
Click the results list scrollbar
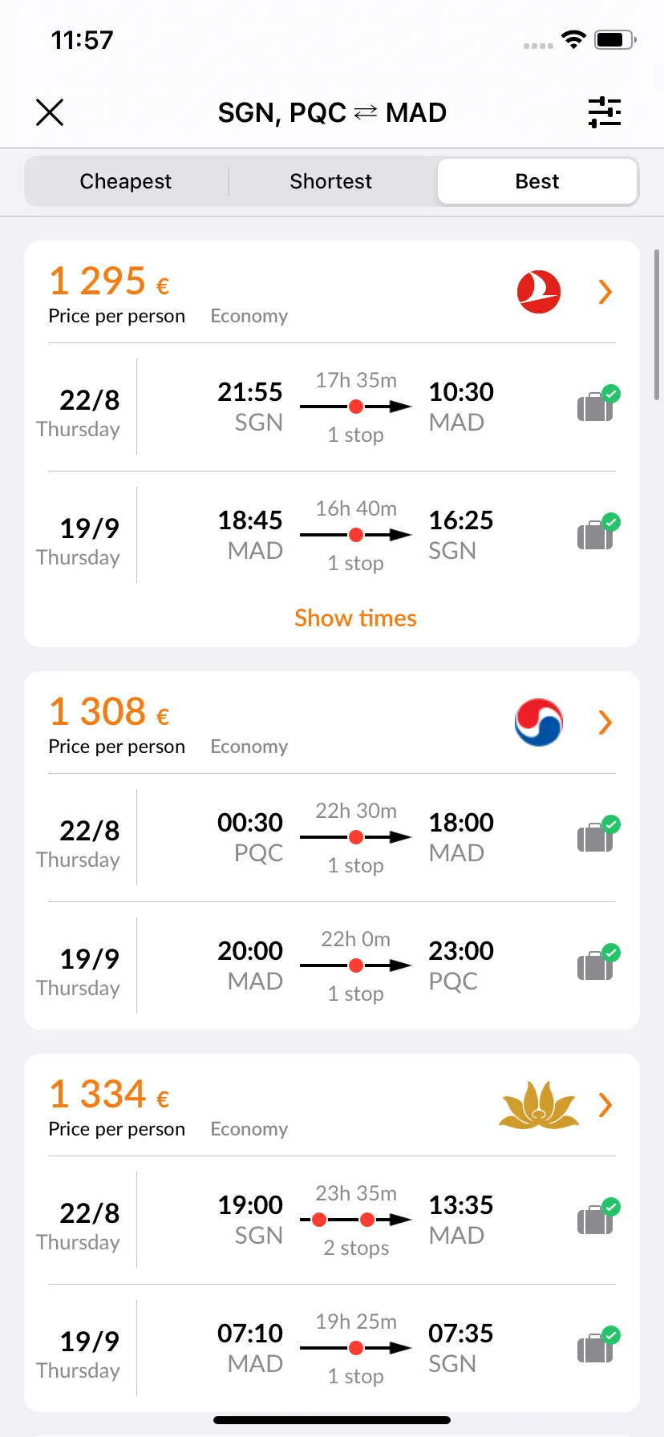click(658, 325)
